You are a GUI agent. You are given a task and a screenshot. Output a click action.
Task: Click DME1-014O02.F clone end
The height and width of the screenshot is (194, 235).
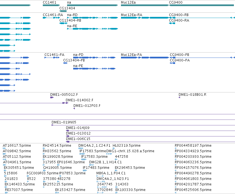point(67,103)
